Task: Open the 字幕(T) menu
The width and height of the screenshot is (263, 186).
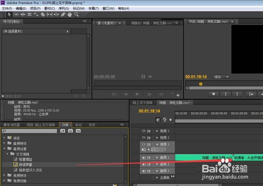Action: (x=93, y=9)
